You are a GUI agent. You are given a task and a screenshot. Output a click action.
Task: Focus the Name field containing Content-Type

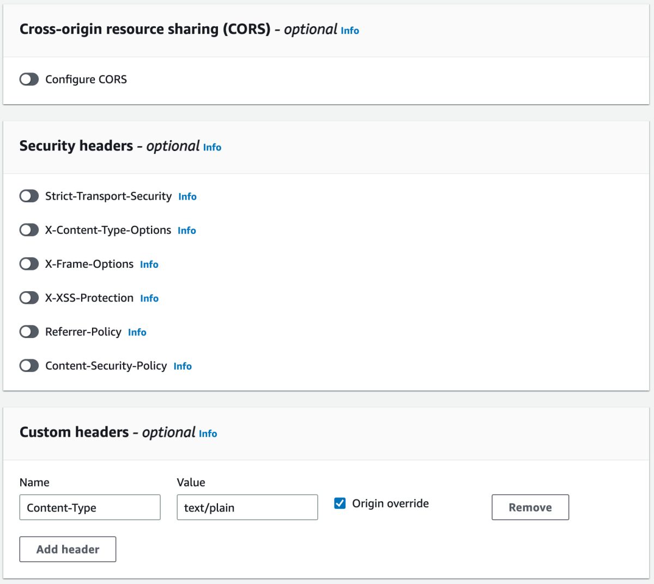point(90,507)
